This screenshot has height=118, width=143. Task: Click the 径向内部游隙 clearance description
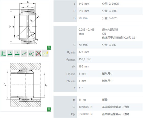(110, 30)
